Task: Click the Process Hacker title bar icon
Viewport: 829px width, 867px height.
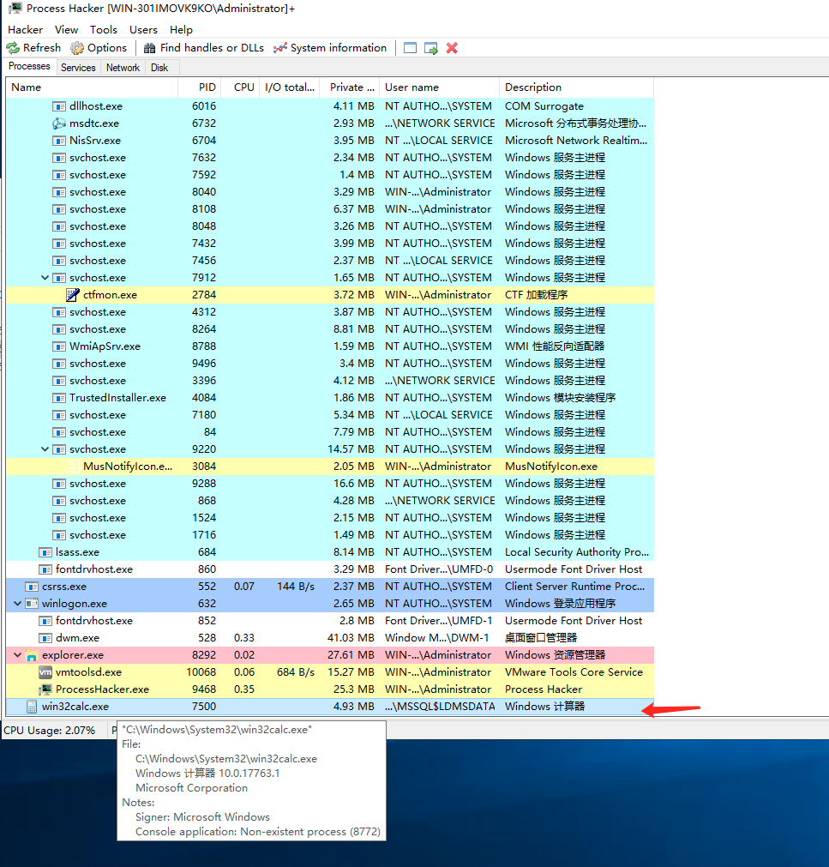Action: [x=15, y=9]
